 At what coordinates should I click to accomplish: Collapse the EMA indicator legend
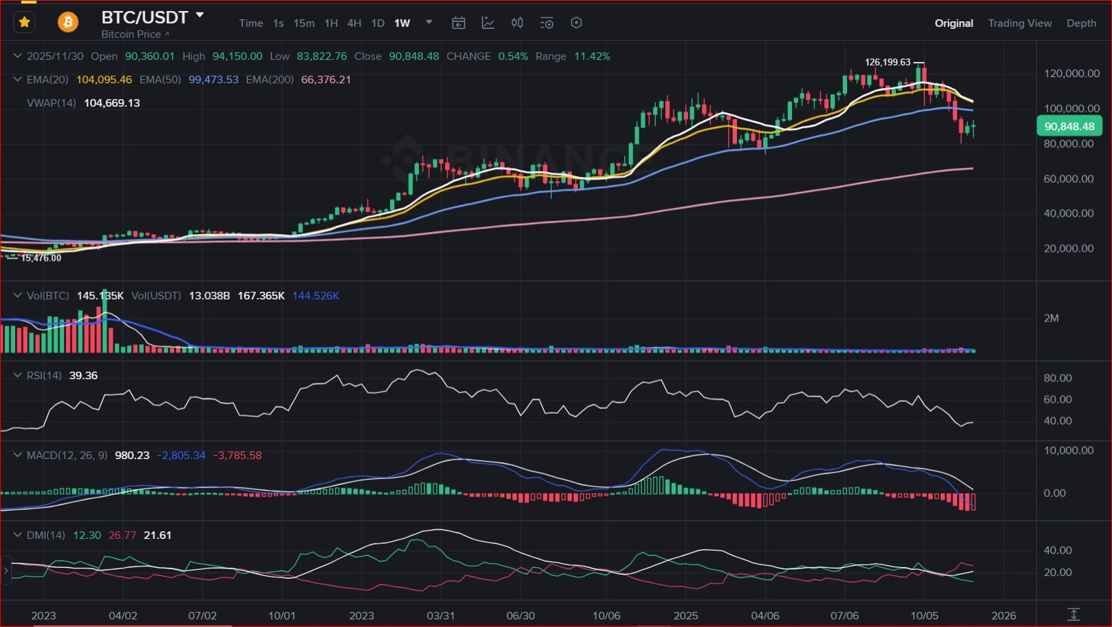(x=17, y=80)
